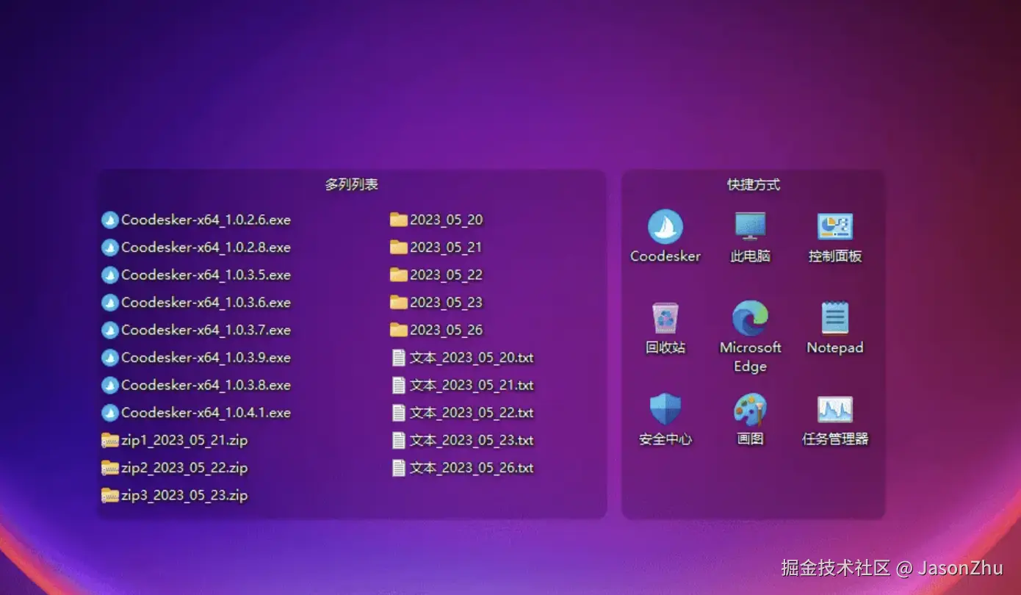Click the icon of Coodesker-x64_1.0.4.1.exe

[110, 413]
